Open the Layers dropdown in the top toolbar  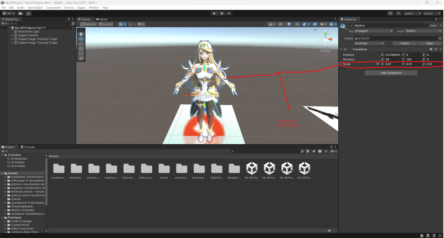[x=411, y=13]
